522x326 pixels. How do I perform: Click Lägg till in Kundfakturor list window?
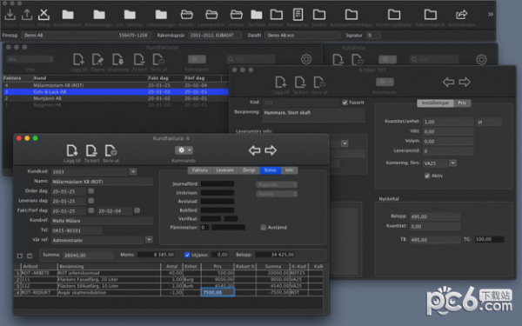[78, 59]
